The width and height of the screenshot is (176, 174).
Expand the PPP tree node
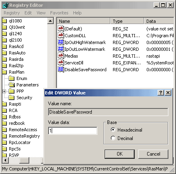coord(4,91)
